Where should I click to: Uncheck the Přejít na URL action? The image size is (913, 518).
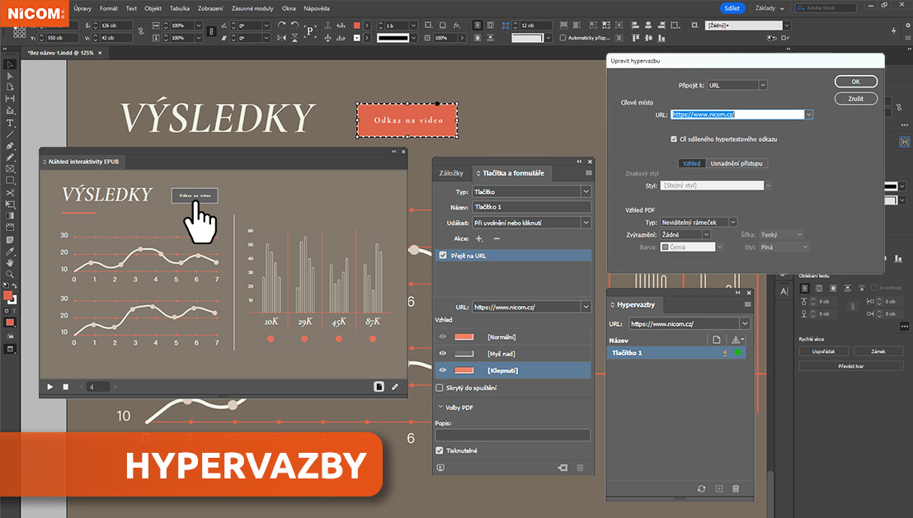click(443, 256)
